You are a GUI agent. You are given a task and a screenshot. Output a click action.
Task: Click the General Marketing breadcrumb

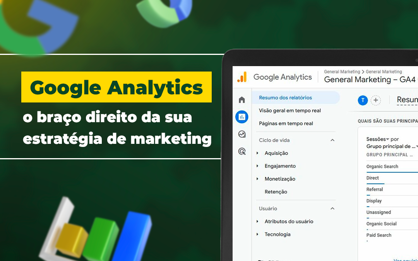(x=342, y=72)
